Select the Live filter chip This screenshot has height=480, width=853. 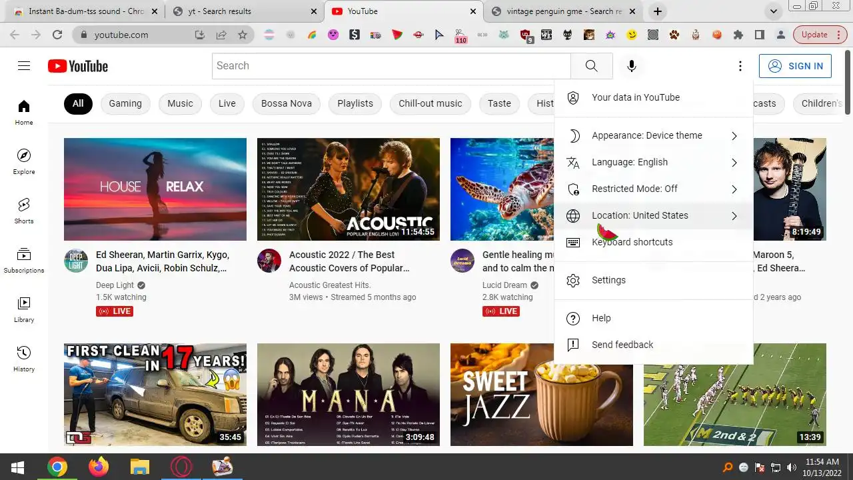tap(227, 103)
